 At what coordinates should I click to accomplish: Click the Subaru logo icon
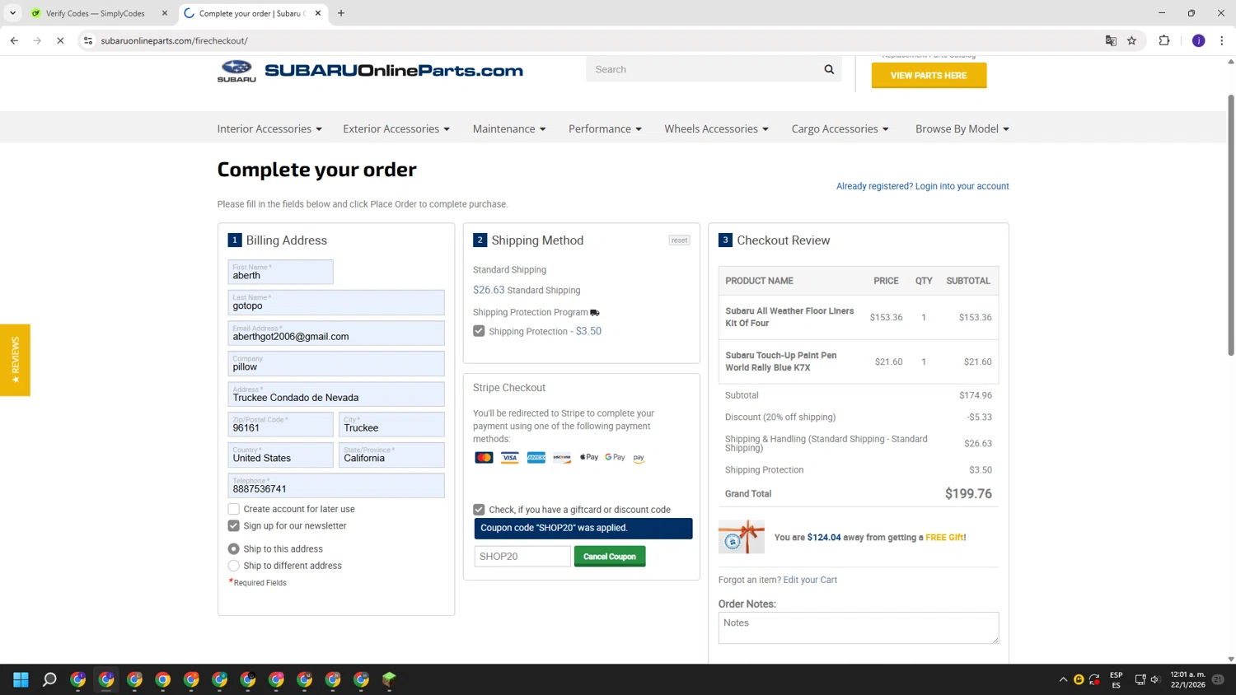[x=236, y=71]
